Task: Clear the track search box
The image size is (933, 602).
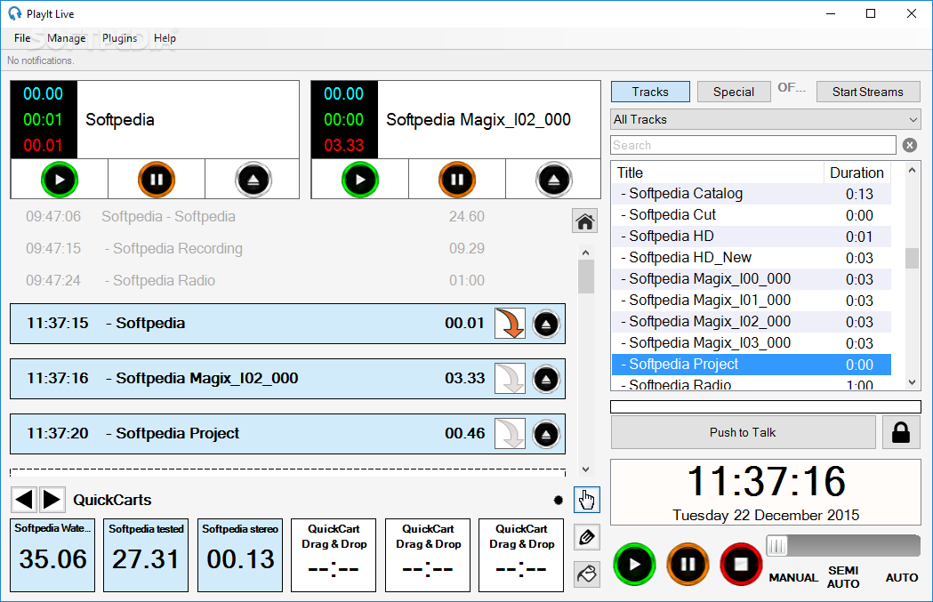Action: click(x=910, y=145)
